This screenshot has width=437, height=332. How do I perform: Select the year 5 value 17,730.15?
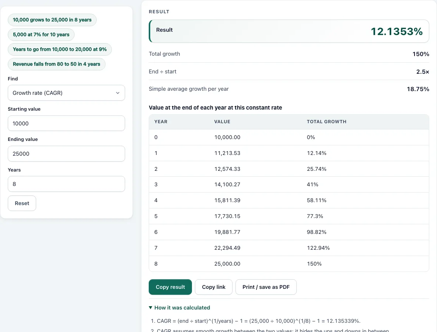tap(227, 216)
